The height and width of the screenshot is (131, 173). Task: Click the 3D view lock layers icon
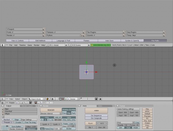(x=96, y=99)
